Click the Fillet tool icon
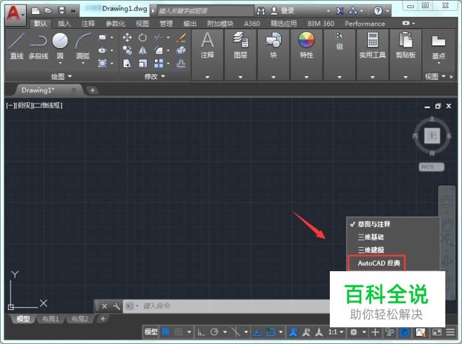This screenshot has width=462, height=344. point(158,50)
